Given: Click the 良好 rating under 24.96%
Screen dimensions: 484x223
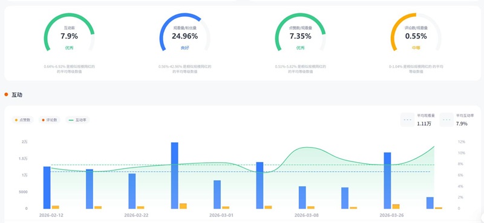Looking at the screenshot, I should (185, 48).
